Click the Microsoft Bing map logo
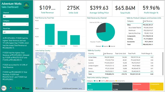Viewport: 165px width, 92px height. [40, 88]
